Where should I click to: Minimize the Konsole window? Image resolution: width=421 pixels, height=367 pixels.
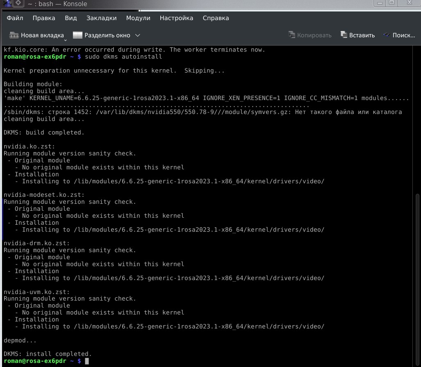[x=380, y=3]
